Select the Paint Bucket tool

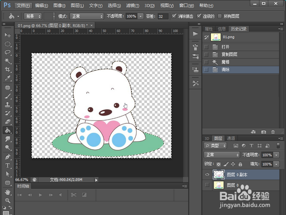pyautogui.click(x=8, y=130)
